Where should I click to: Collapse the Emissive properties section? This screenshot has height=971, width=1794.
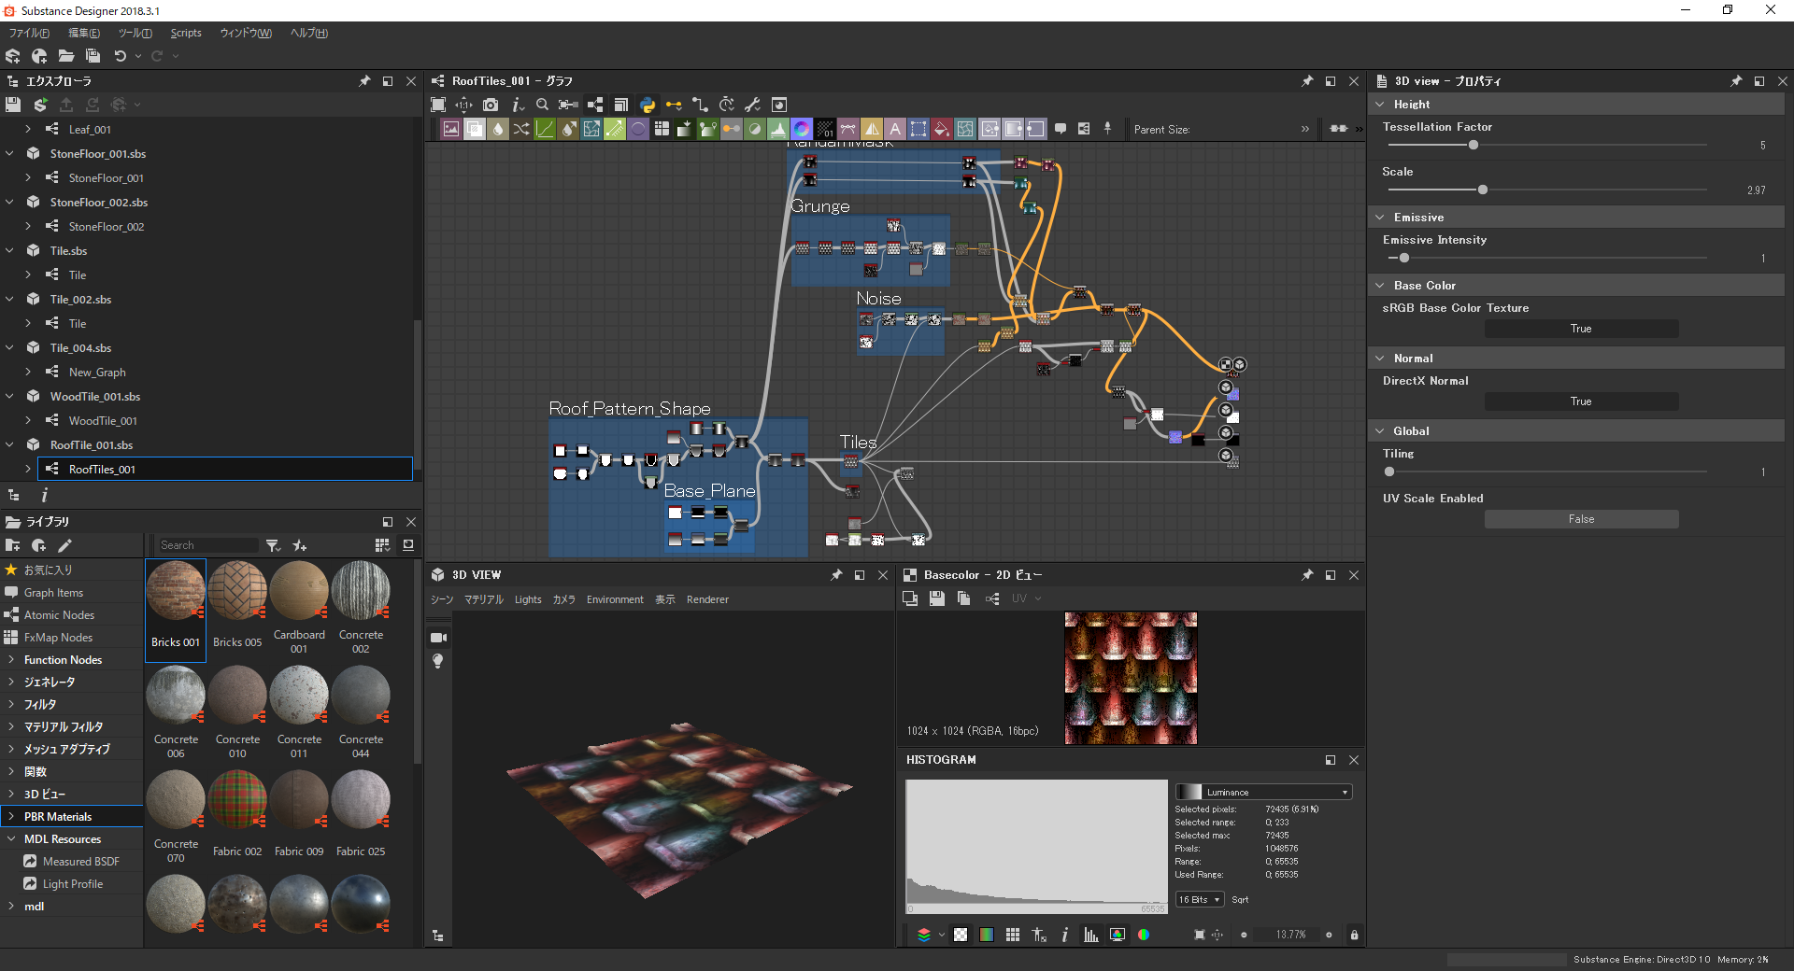point(1380,218)
